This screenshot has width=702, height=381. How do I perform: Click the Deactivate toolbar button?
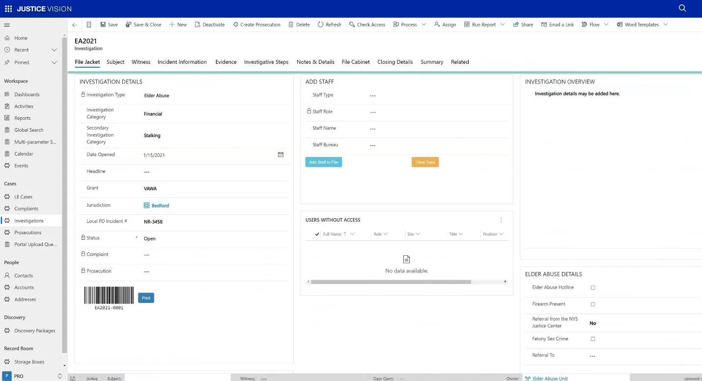click(x=210, y=25)
